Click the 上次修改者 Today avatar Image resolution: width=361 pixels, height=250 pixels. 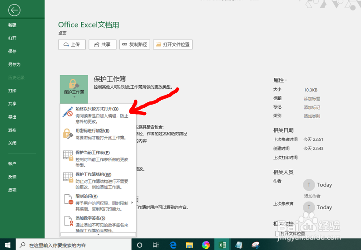[309, 207]
